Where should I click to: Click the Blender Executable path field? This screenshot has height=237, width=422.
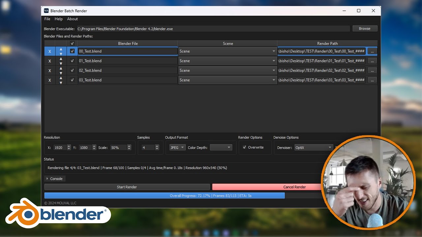213,29
